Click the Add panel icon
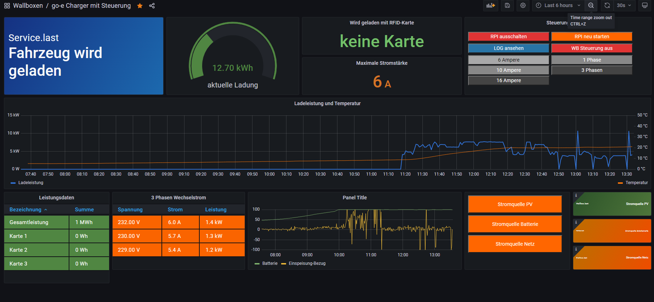The height and width of the screenshot is (302, 654). click(490, 6)
